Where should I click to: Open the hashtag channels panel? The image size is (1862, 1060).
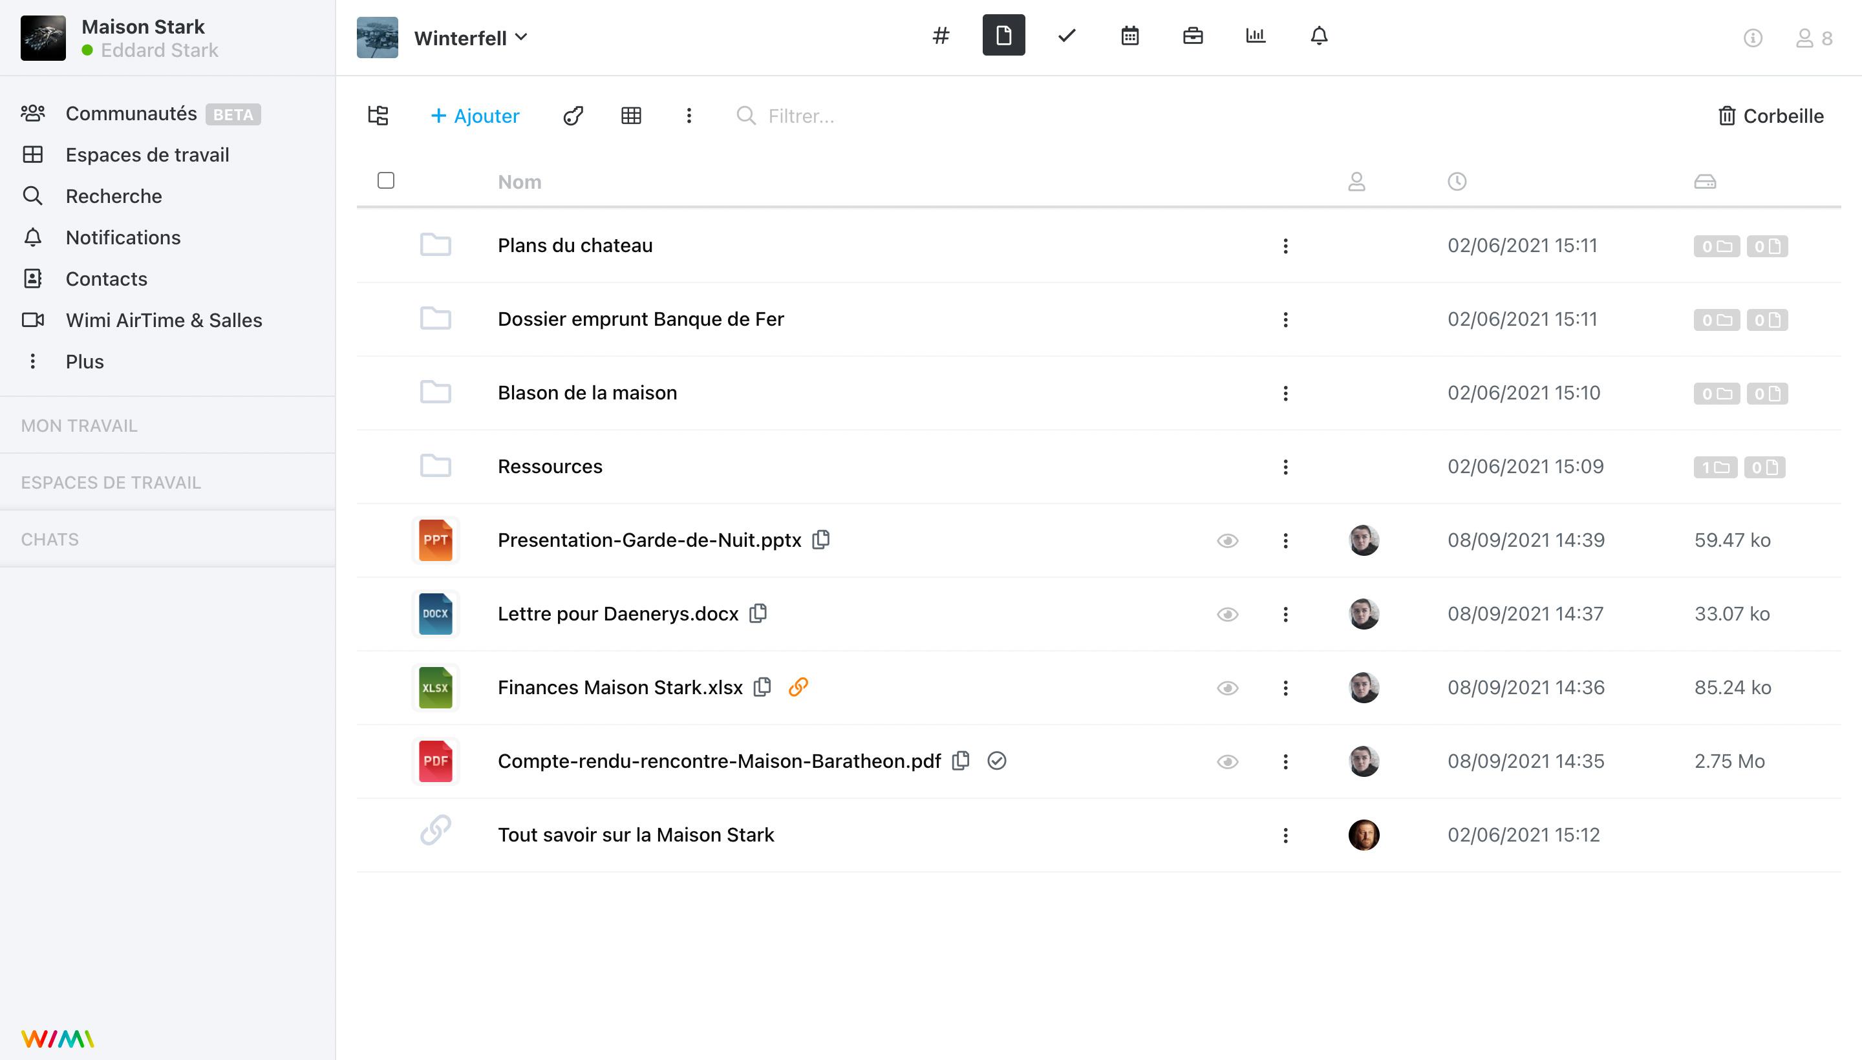(941, 36)
